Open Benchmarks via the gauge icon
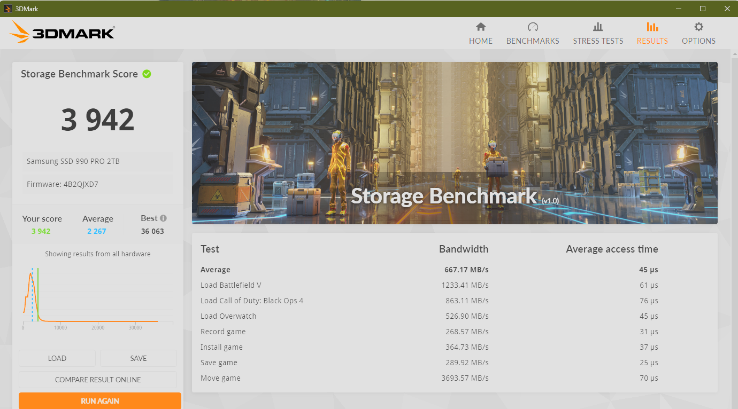 (533, 27)
